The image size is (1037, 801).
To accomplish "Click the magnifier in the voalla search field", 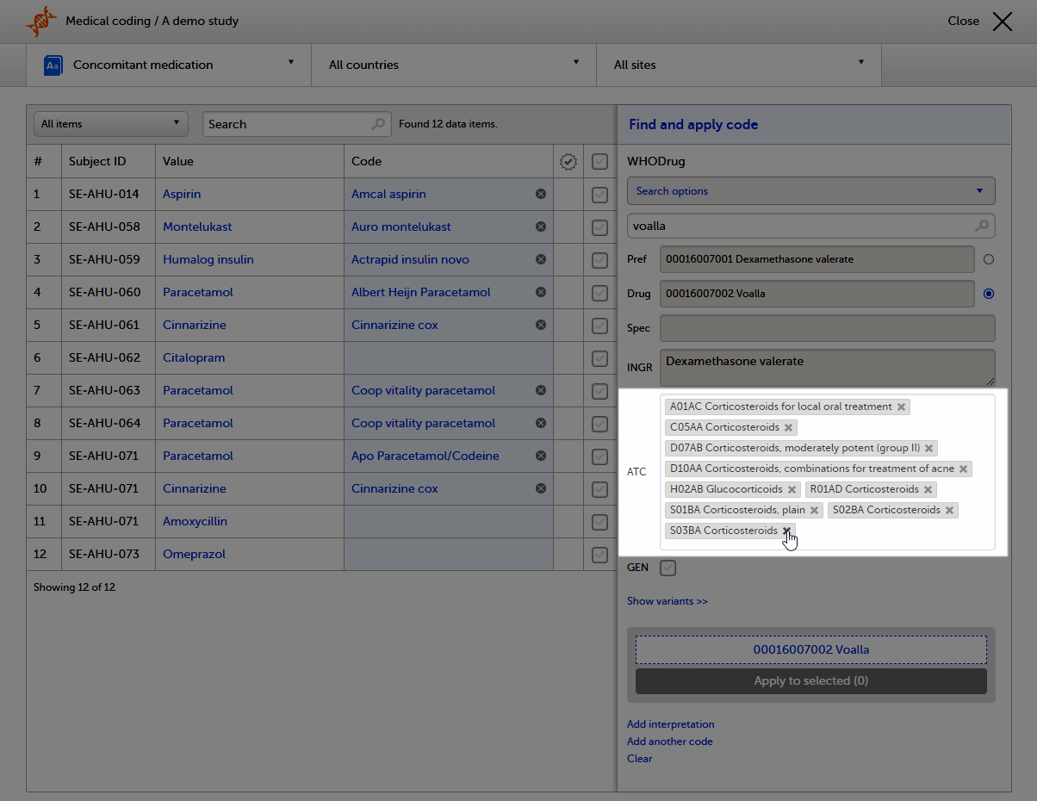I will point(981,226).
